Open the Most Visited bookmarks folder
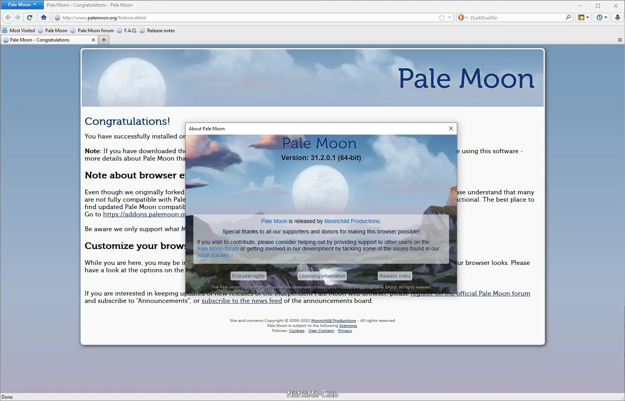Screen dimensions: 625x401 point(18,31)
